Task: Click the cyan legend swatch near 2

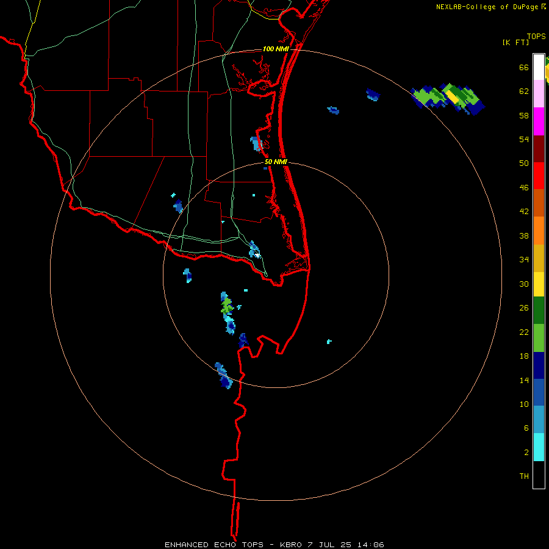Action: point(539,447)
